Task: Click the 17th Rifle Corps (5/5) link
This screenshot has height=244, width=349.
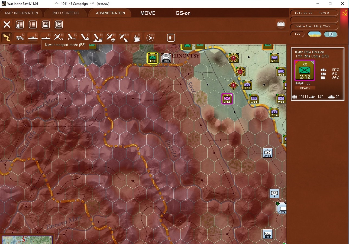Action: pos(312,56)
